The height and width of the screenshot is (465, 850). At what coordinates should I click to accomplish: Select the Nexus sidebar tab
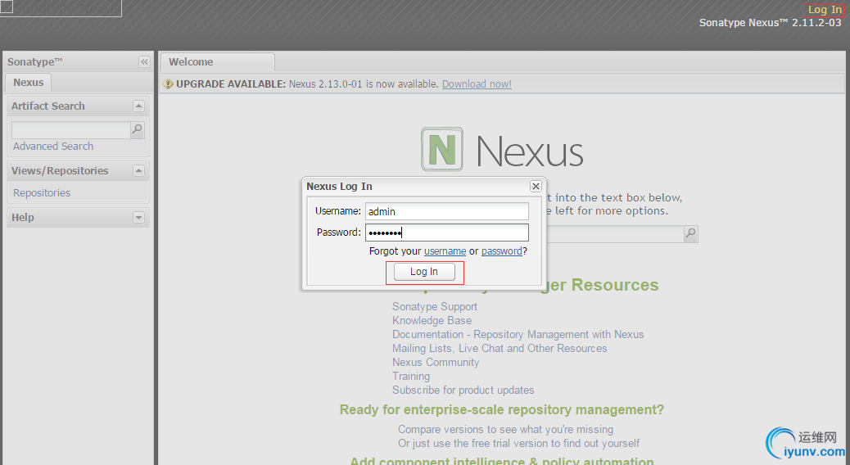point(28,83)
